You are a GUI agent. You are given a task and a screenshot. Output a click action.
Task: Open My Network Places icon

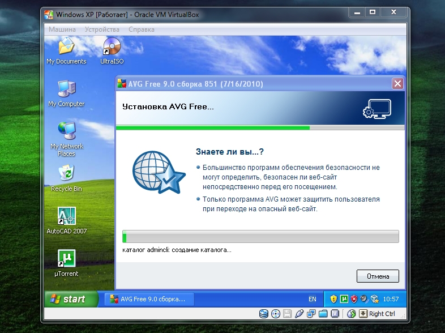66,131
